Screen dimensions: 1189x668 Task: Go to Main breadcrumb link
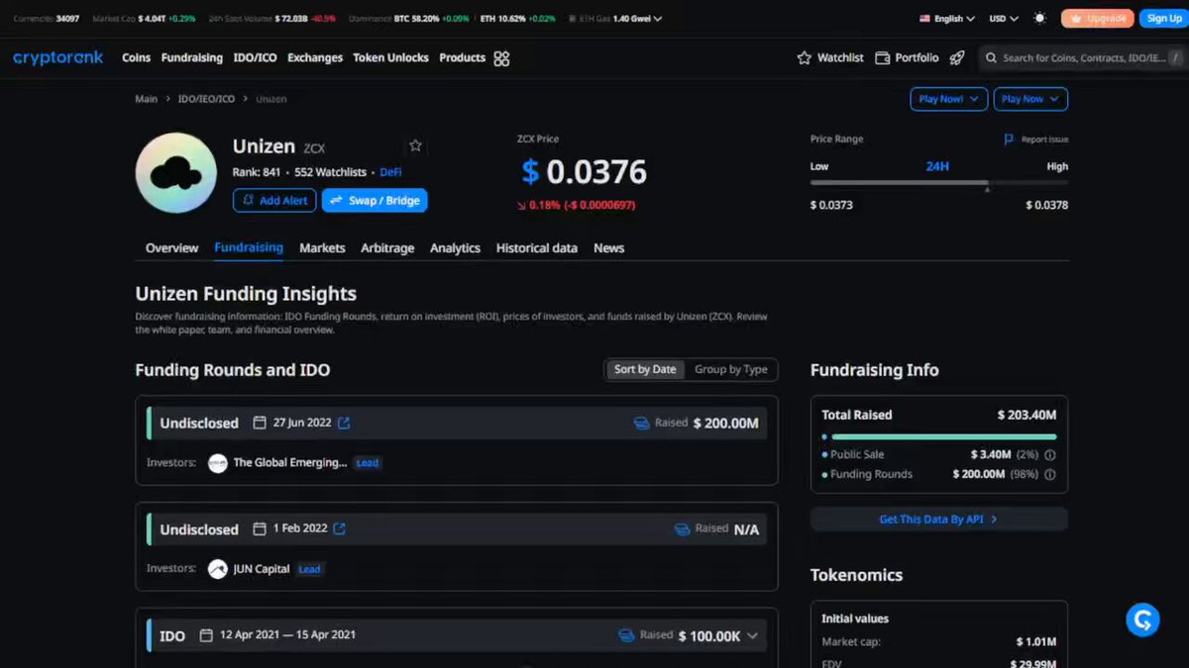147,99
